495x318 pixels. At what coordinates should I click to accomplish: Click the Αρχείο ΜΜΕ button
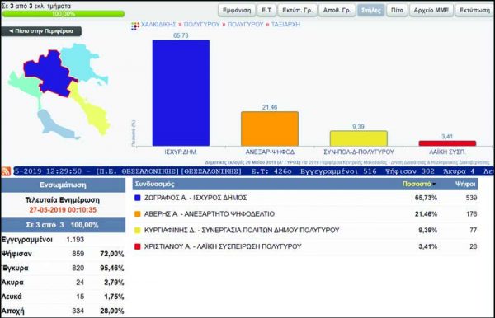coord(431,10)
